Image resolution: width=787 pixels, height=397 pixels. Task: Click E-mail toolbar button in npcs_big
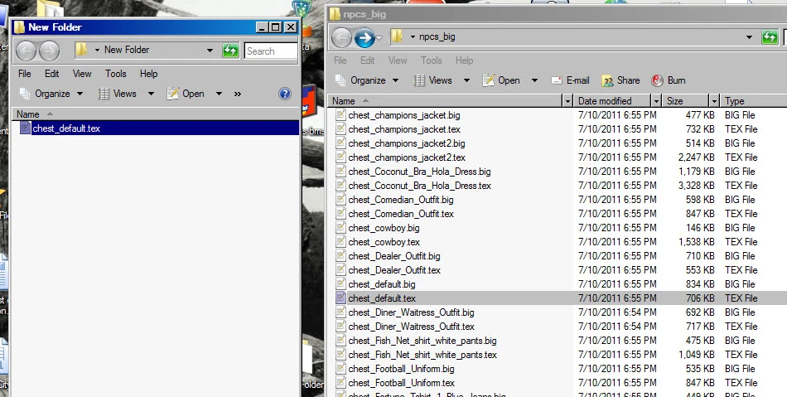(x=570, y=80)
